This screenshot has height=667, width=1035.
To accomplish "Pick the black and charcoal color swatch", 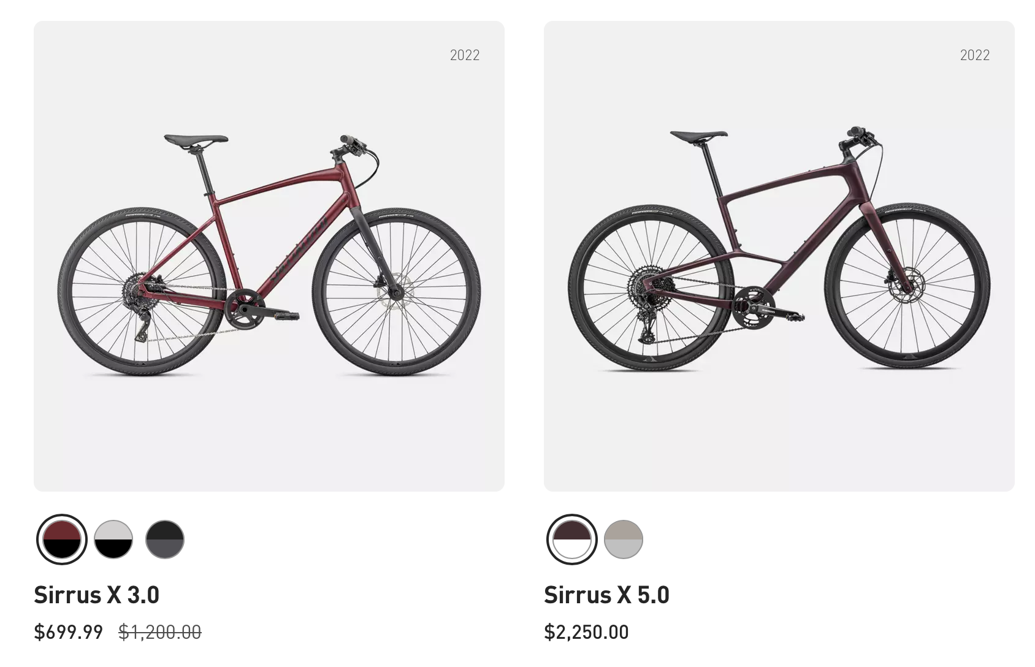I will 165,539.
